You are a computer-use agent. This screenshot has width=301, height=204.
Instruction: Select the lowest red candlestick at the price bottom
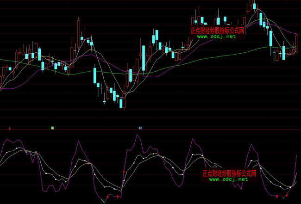tap(123, 102)
